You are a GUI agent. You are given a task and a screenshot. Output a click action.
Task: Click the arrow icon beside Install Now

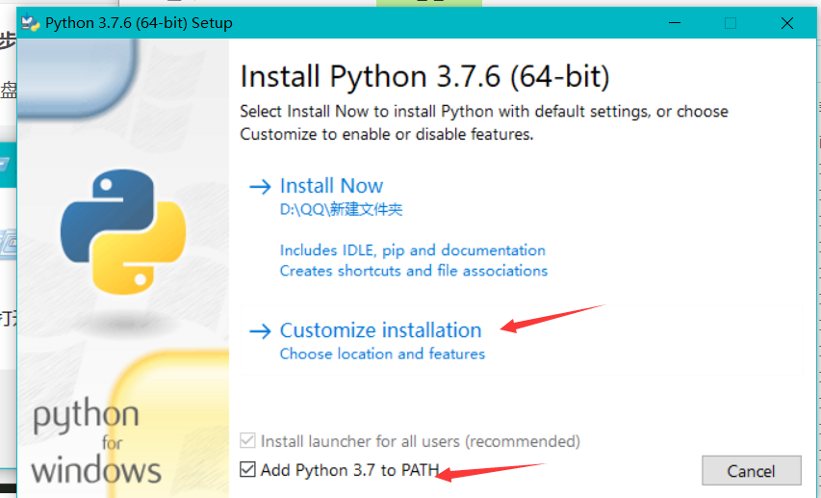[x=260, y=187]
